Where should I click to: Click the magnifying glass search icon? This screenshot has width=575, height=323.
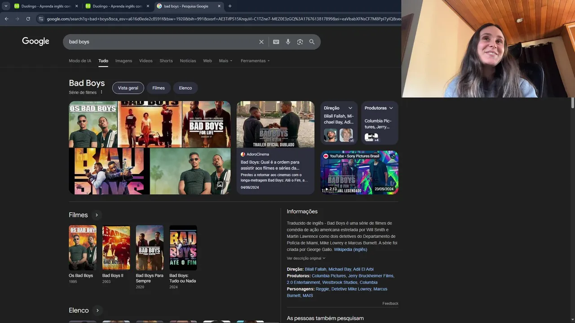coord(312,42)
